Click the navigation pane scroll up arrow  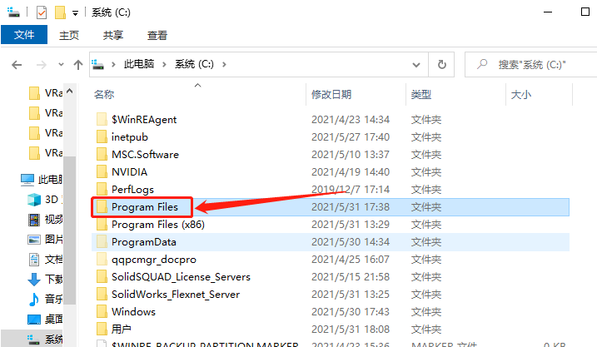pos(70,92)
